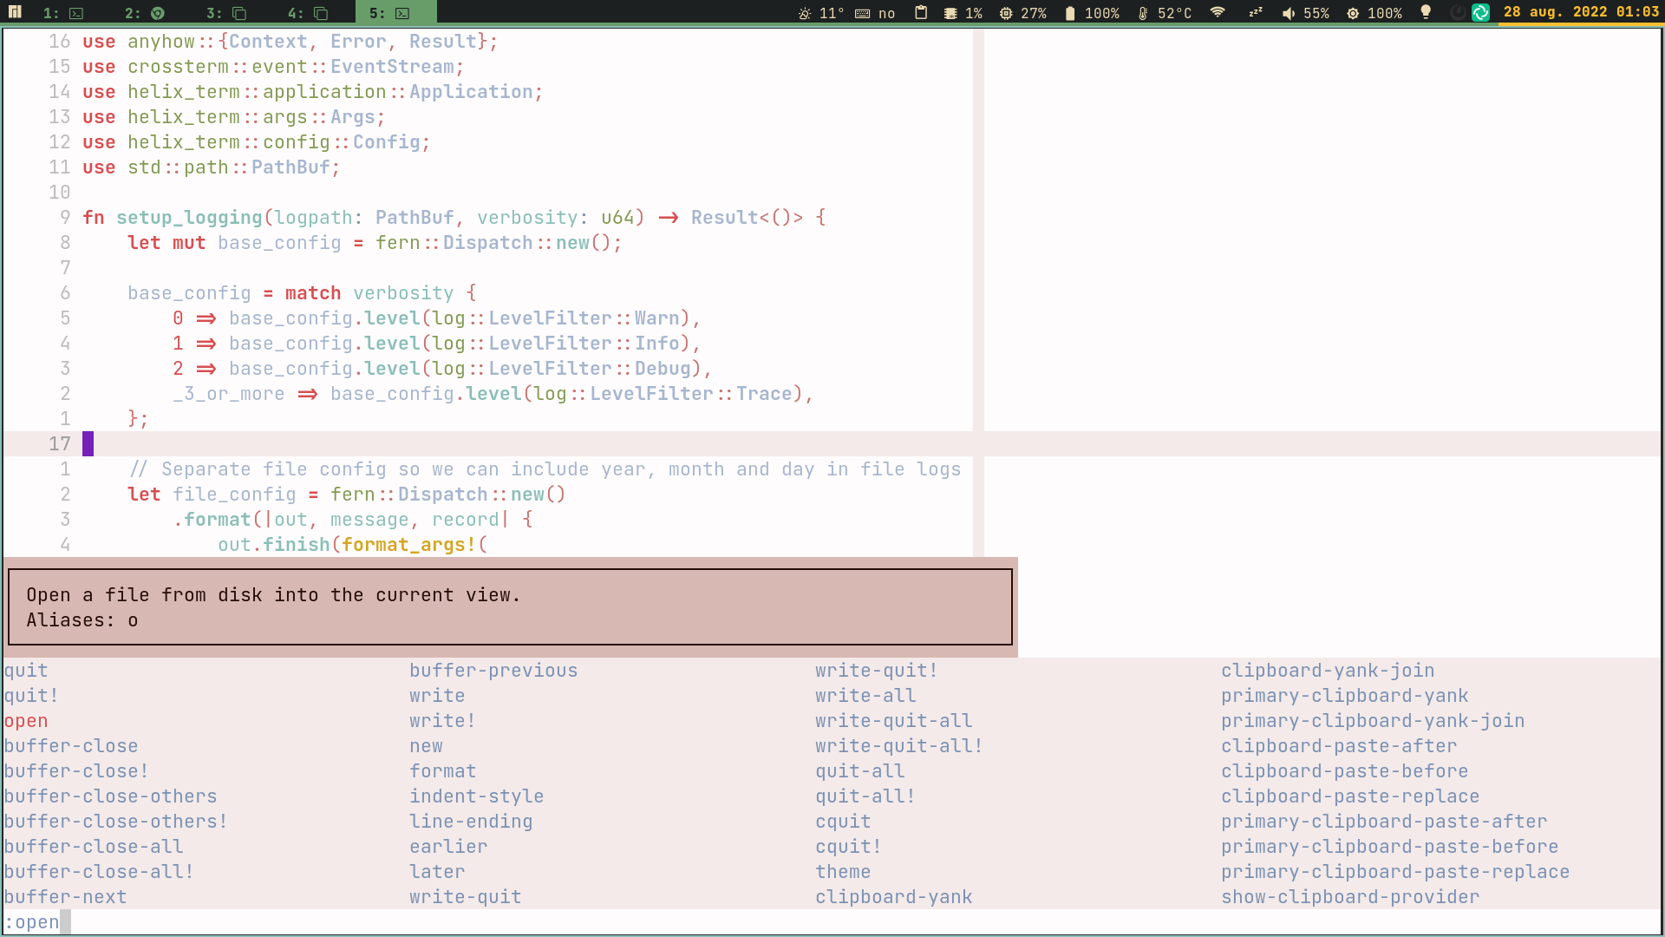Pick the 'line-ending' command entry
The height and width of the screenshot is (937, 1665).
471,822
